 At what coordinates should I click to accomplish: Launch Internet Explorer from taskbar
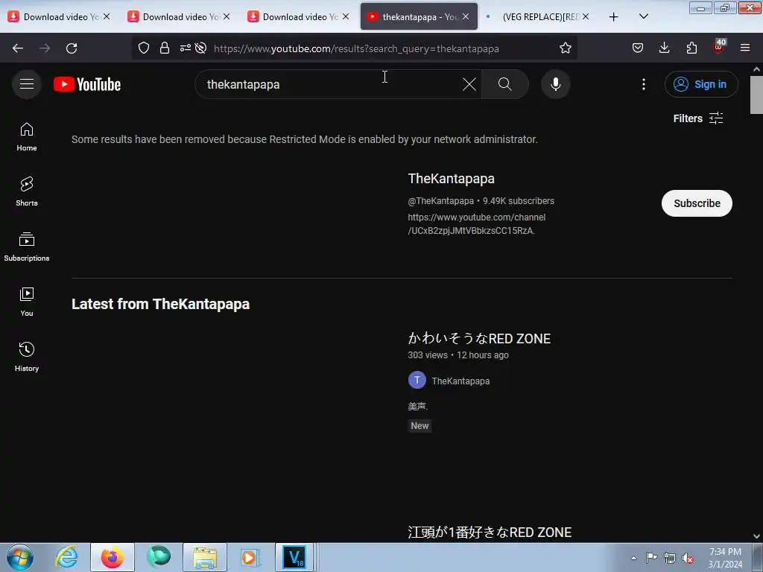[x=66, y=557]
